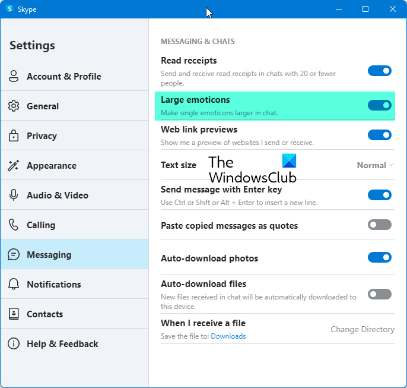Click the 'Text size' label
407x388 pixels.
click(x=179, y=165)
